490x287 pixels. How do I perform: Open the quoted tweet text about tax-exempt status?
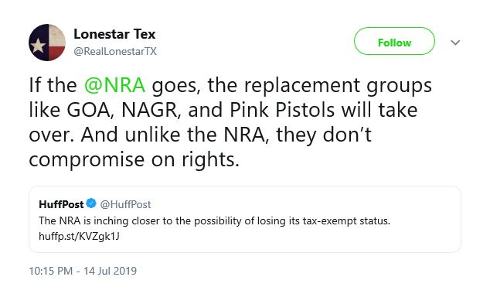(214, 220)
